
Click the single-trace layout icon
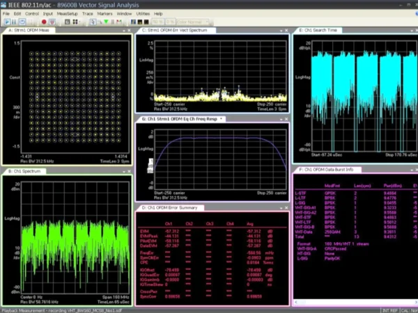coord(68,22)
